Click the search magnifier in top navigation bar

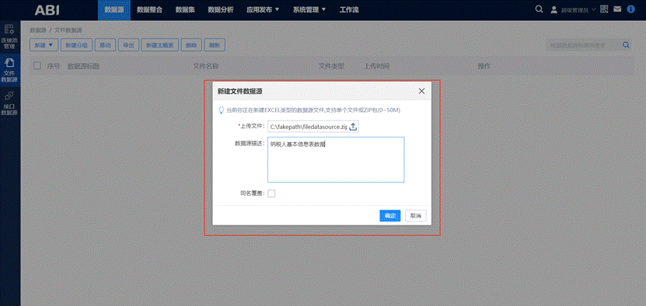click(539, 9)
